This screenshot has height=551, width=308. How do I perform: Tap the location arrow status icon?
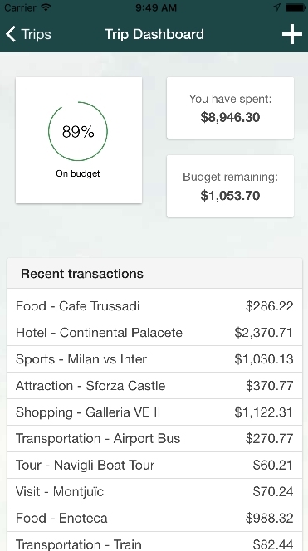click(x=277, y=7)
